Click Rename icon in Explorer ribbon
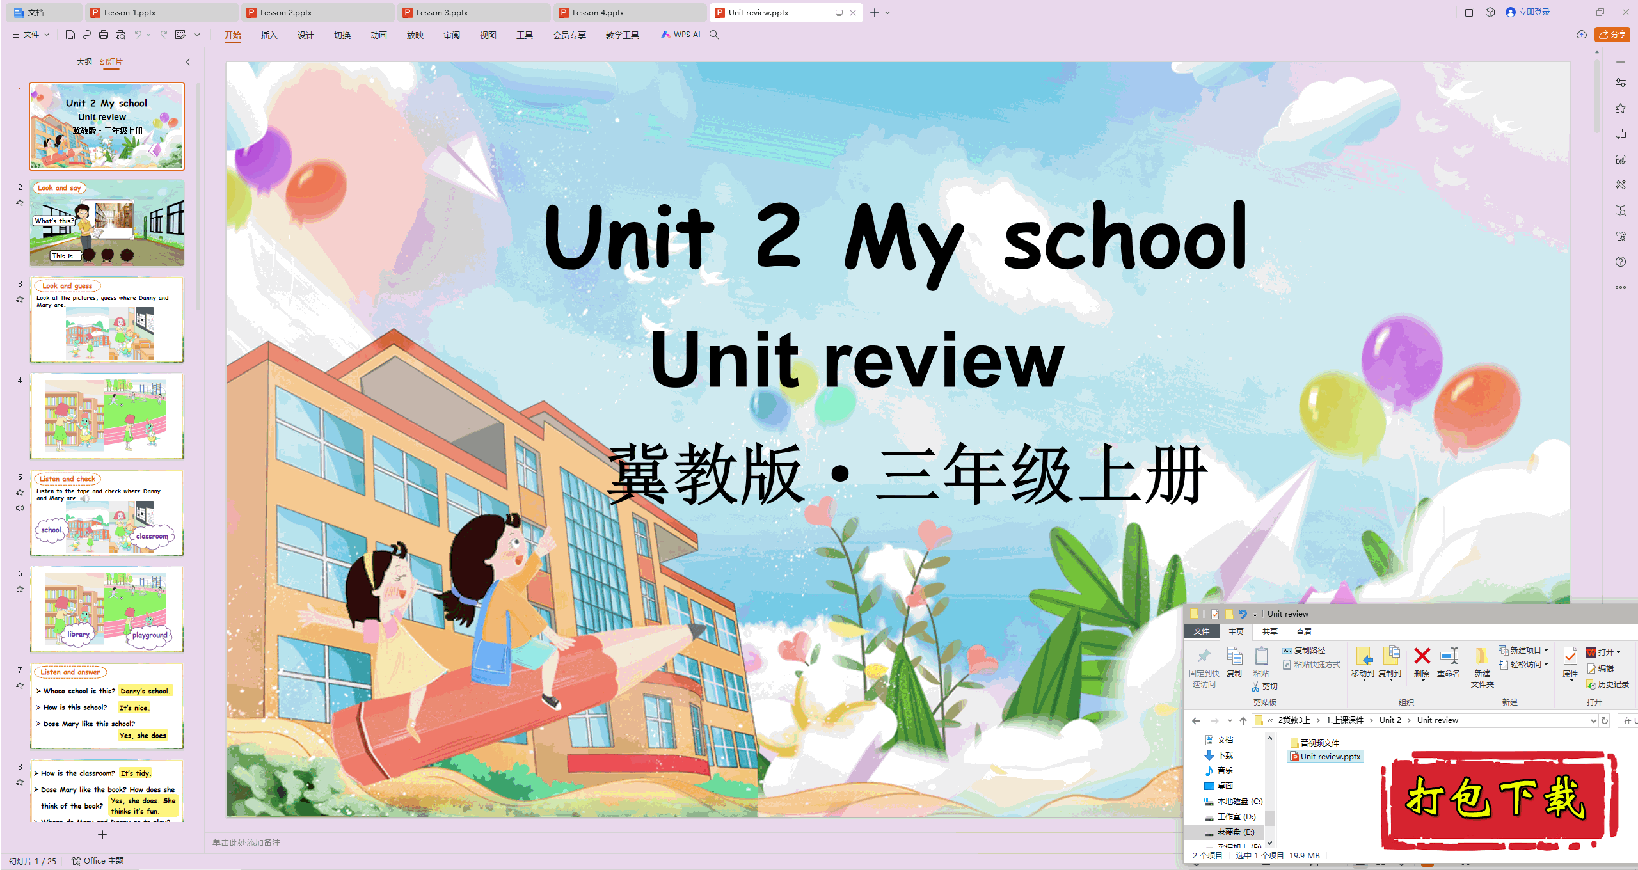The image size is (1638, 870). [1449, 656]
